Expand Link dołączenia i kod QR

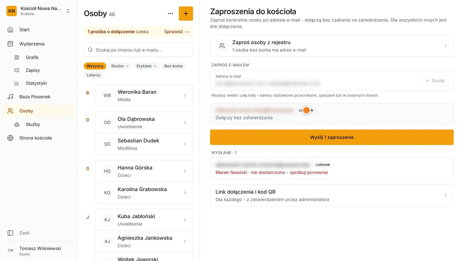[332, 195]
